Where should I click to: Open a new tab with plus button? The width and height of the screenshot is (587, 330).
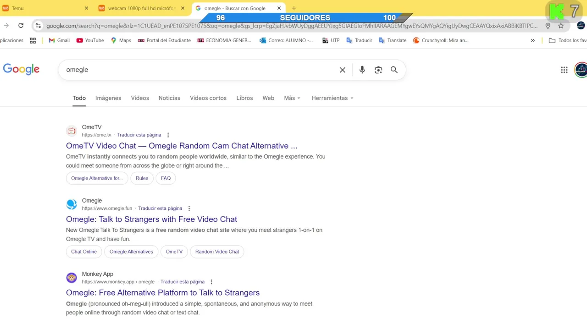pyautogui.click(x=294, y=8)
